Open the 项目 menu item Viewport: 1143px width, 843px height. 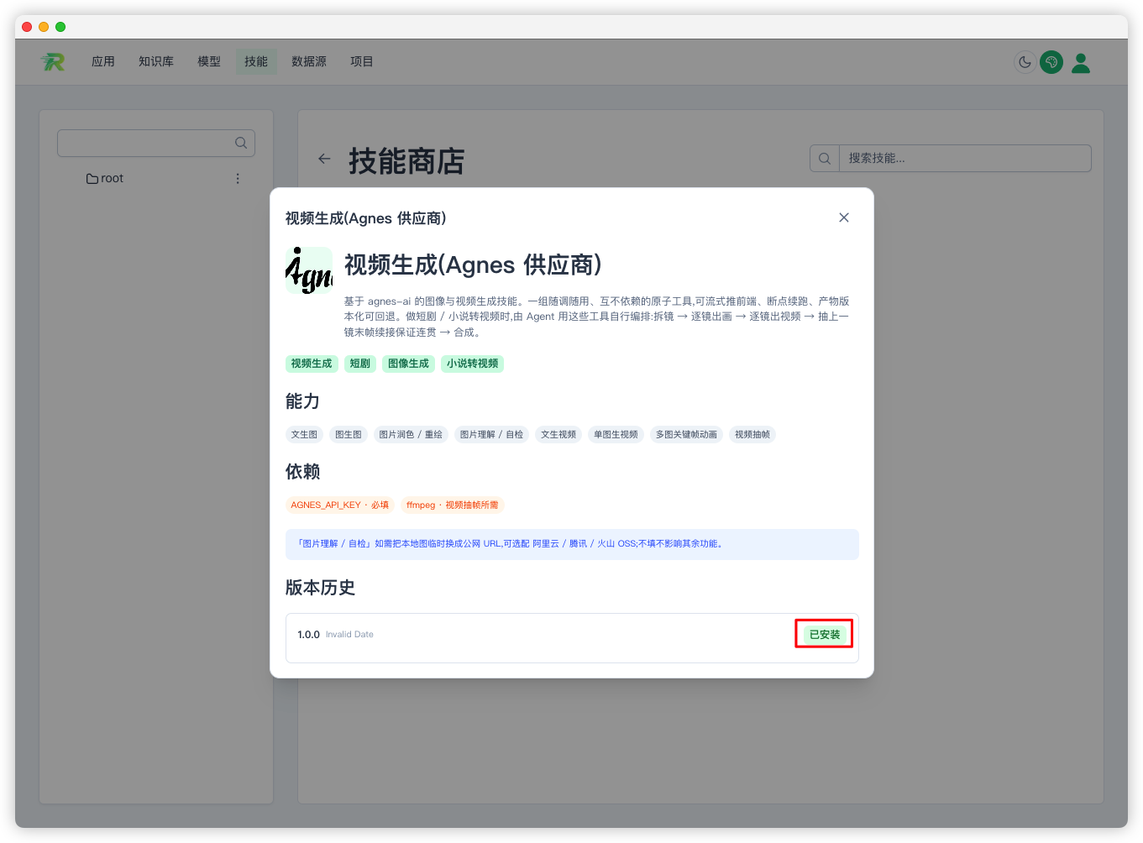pos(362,61)
